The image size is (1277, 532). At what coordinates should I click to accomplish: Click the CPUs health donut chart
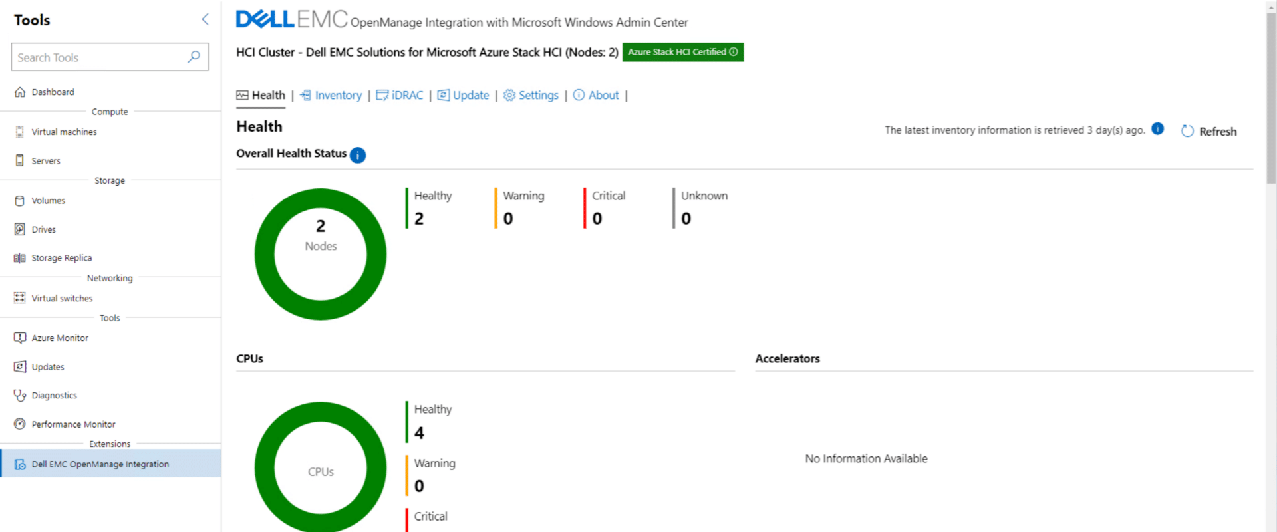pyautogui.click(x=321, y=467)
